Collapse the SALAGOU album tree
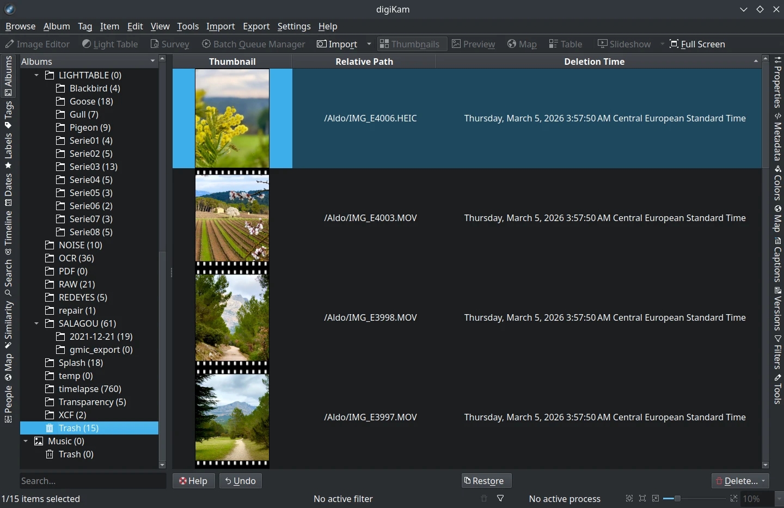 [x=36, y=323]
